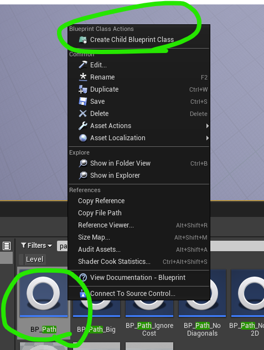Choose Rename in the context menu
The width and height of the screenshot is (264, 350).
(x=139, y=77)
